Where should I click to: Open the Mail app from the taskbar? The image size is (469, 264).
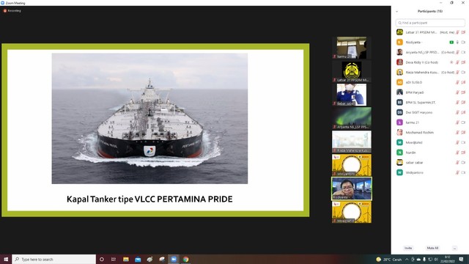(x=138, y=259)
